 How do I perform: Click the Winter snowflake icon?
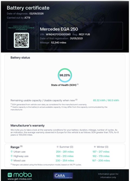(x=95, y=147)
